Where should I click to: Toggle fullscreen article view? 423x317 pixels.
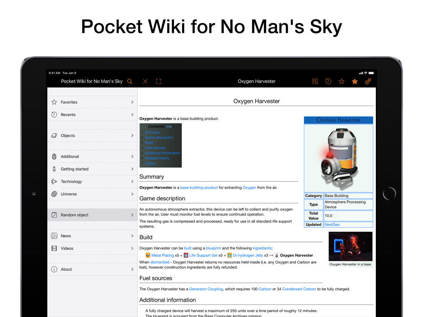pyautogui.click(x=159, y=82)
